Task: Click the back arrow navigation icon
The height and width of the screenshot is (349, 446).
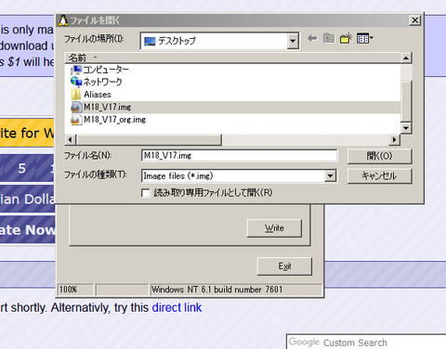Action: (x=312, y=39)
